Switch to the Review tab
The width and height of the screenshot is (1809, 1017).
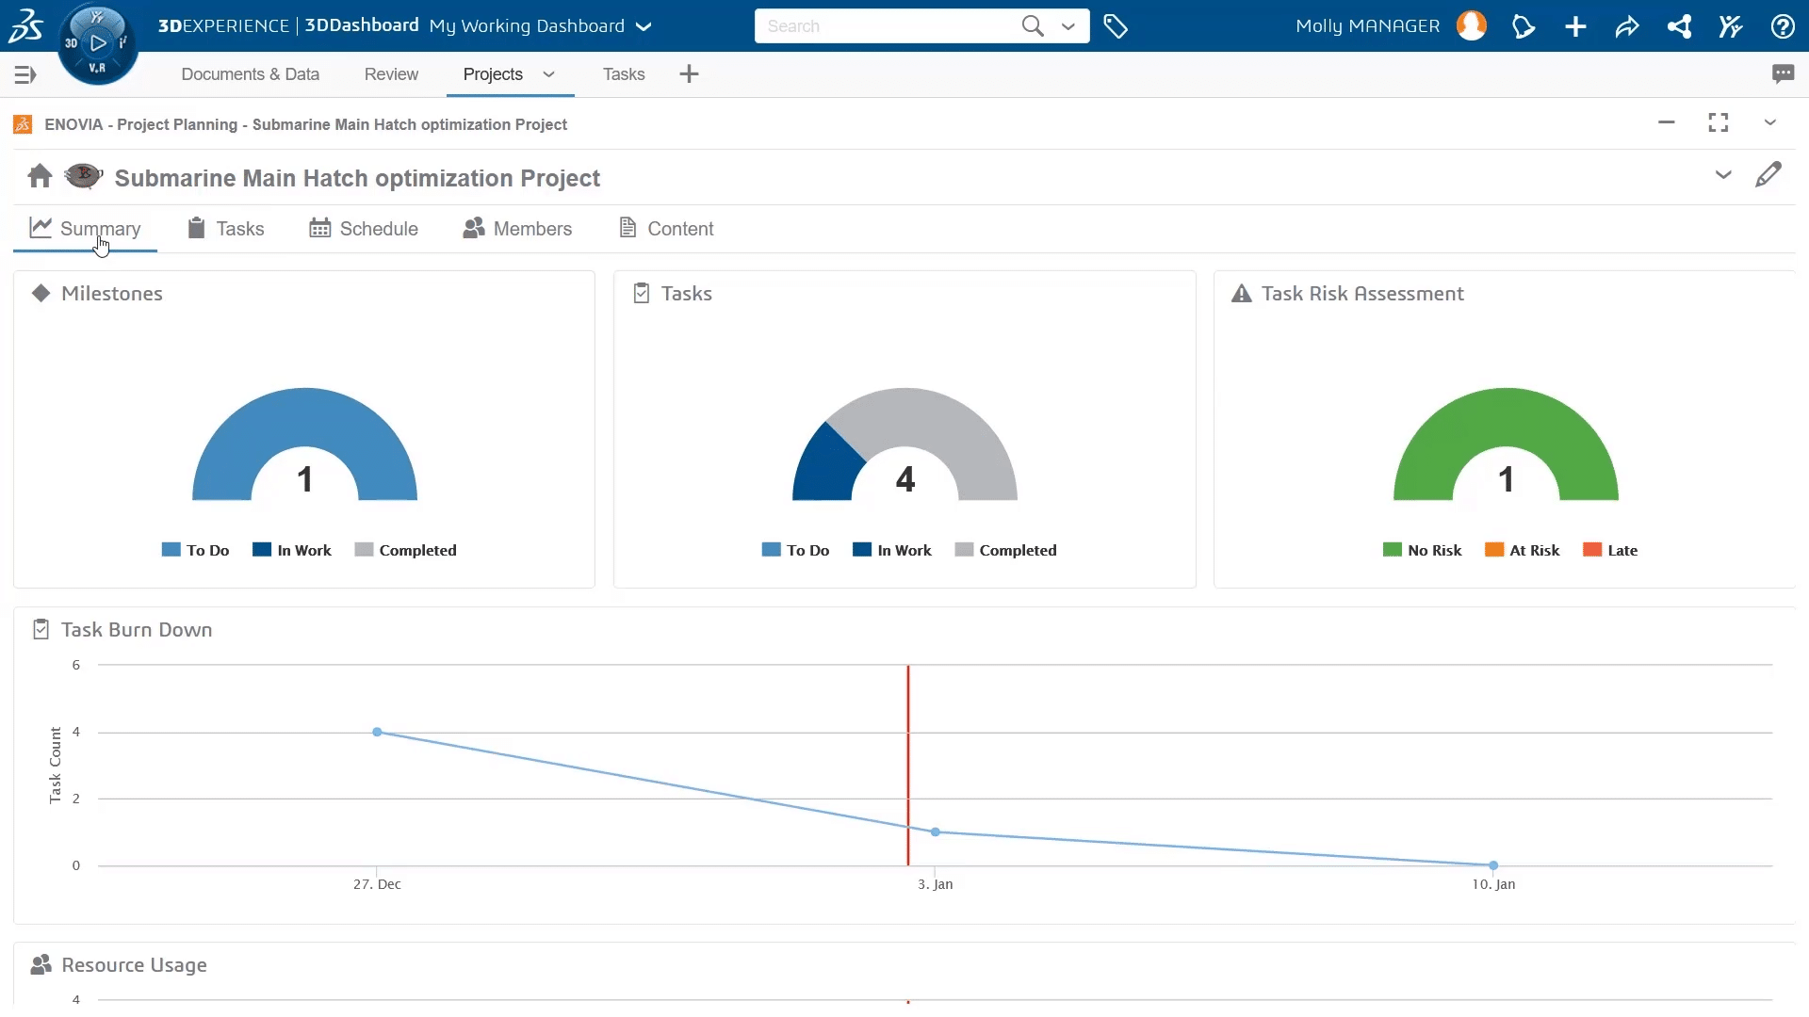point(391,74)
